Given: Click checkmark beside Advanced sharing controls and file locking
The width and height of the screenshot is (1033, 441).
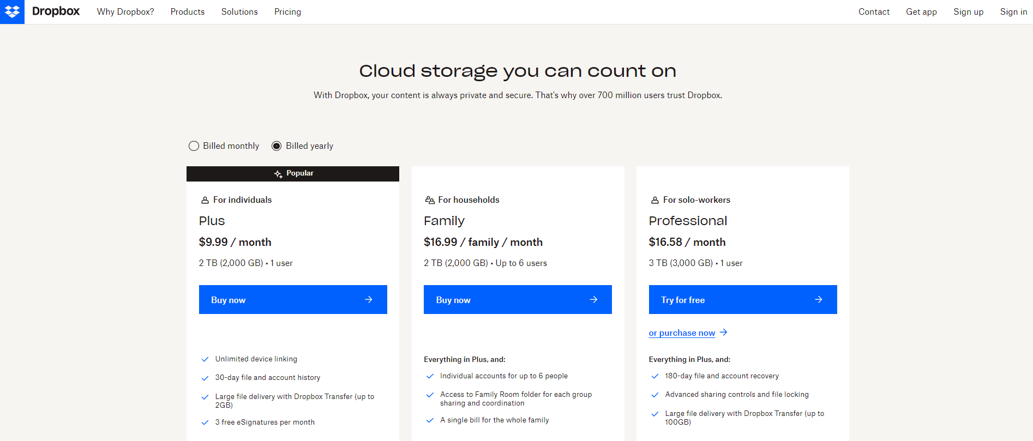Looking at the screenshot, I should (655, 395).
